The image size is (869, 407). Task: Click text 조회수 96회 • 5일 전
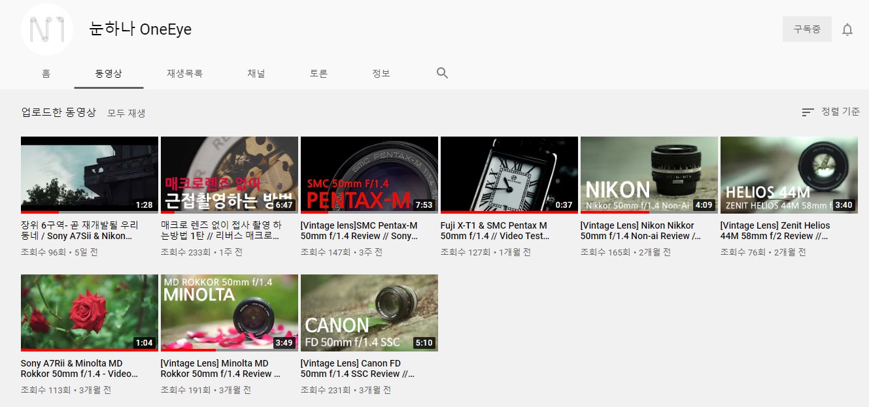[59, 252]
